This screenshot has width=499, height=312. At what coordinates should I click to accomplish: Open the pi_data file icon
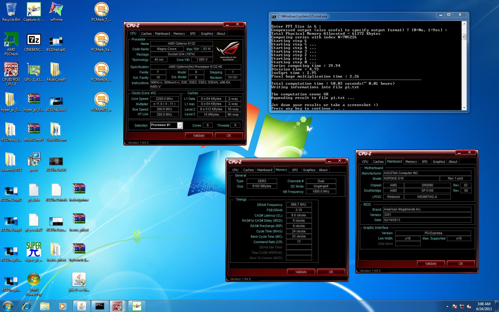(34, 192)
